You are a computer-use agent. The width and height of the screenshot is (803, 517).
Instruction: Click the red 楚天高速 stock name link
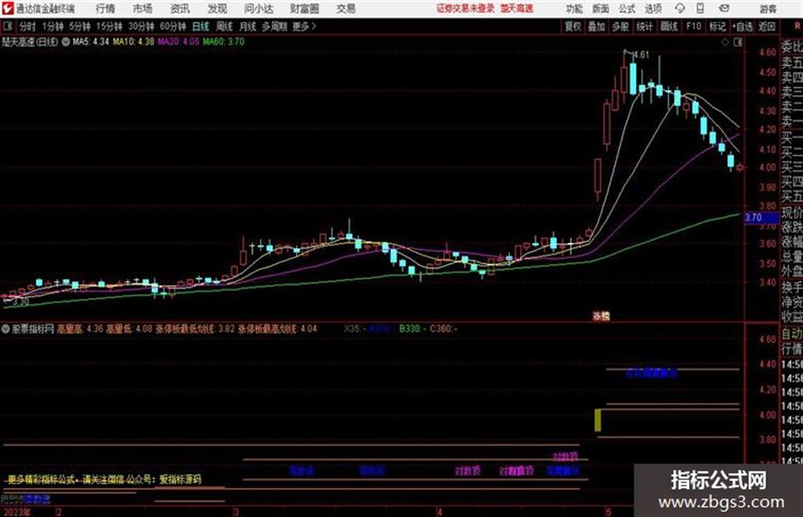(x=517, y=8)
